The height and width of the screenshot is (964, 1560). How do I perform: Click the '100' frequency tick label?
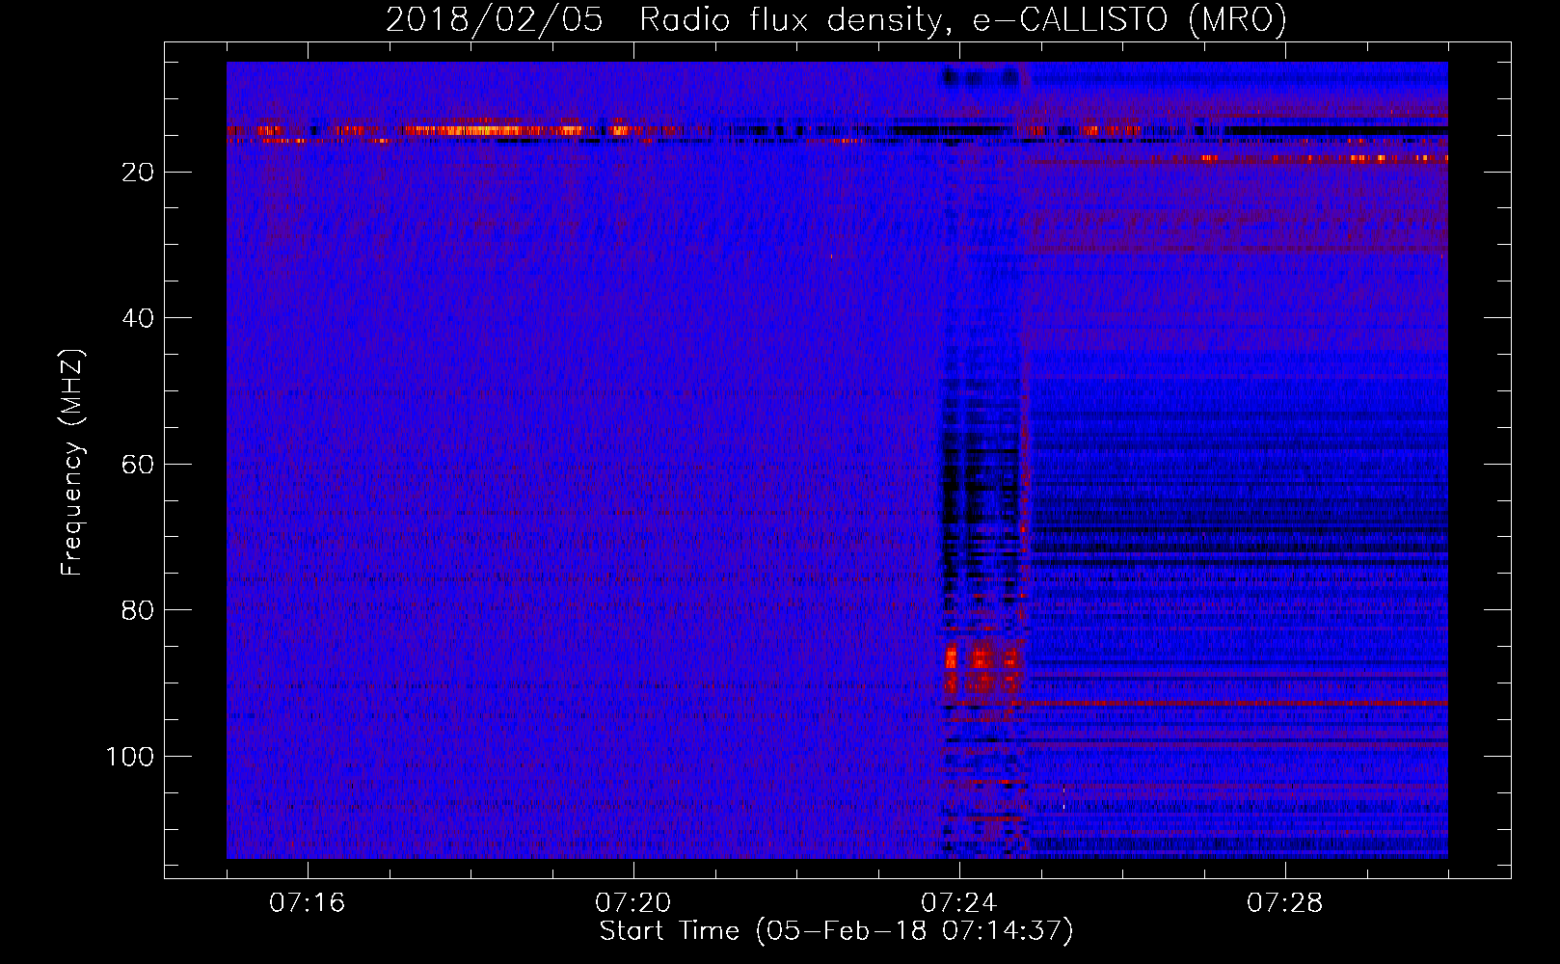point(130,757)
